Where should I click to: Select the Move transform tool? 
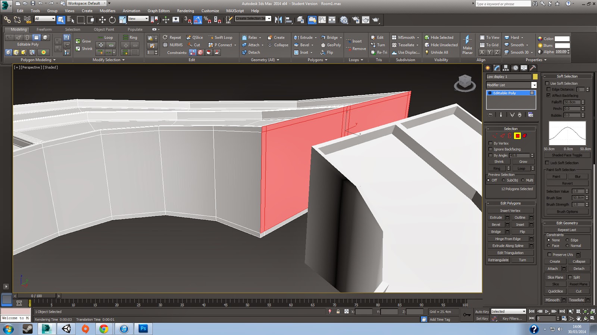coord(102,20)
